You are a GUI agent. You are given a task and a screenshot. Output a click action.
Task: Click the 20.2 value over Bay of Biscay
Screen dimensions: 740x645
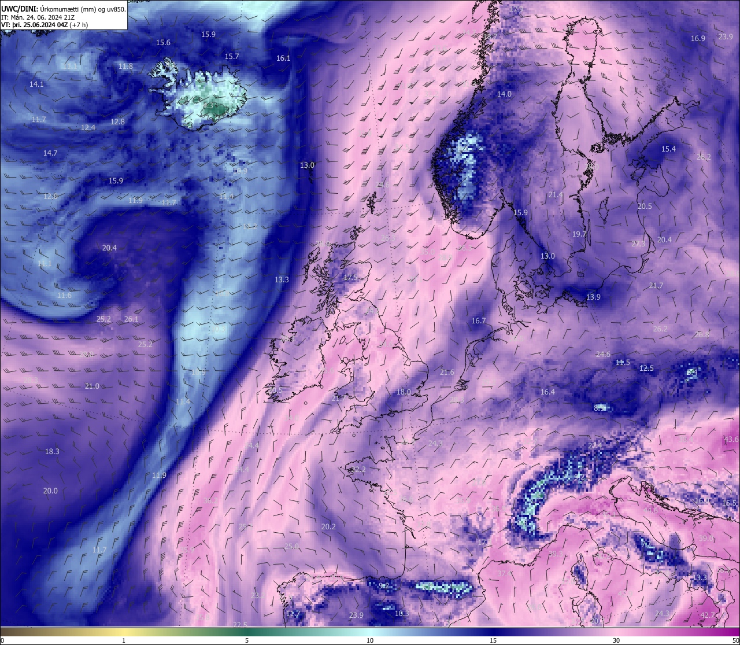pos(328,527)
